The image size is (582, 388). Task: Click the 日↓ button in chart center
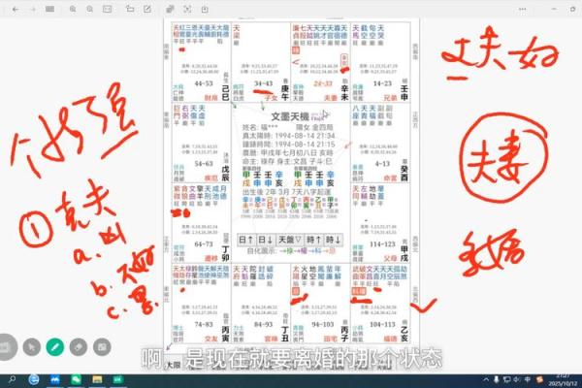[x=265, y=240]
